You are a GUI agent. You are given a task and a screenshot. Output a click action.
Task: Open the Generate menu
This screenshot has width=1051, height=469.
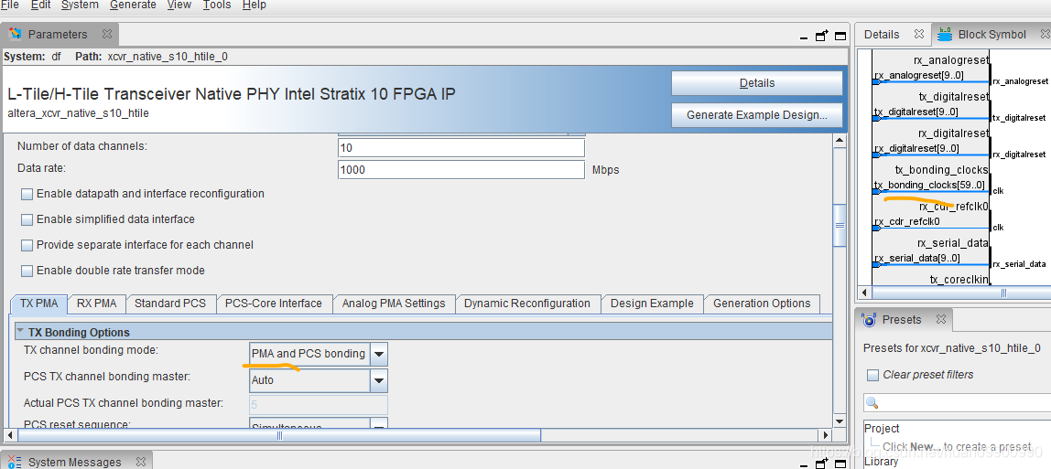click(133, 5)
